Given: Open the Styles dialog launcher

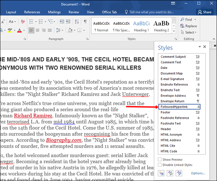Looking at the screenshot, I should (176, 39).
